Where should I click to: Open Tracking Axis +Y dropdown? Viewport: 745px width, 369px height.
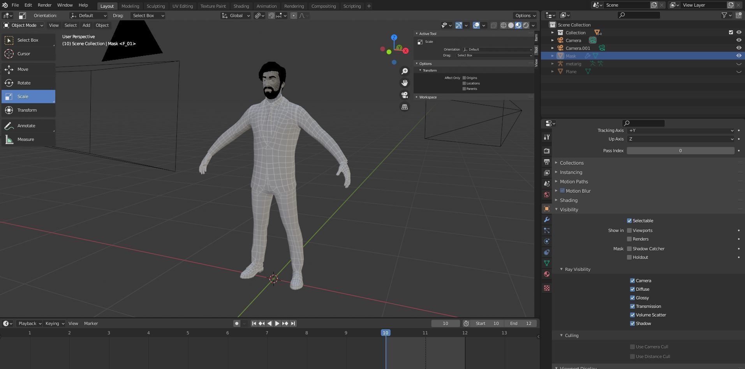coord(680,130)
